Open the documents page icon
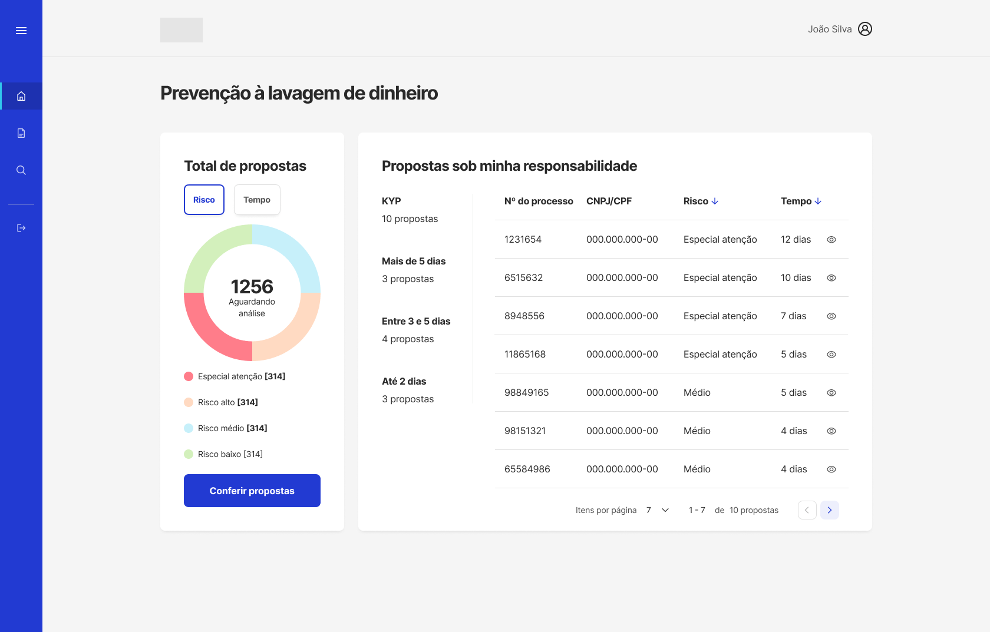Viewport: 990px width, 632px height. coord(21,133)
